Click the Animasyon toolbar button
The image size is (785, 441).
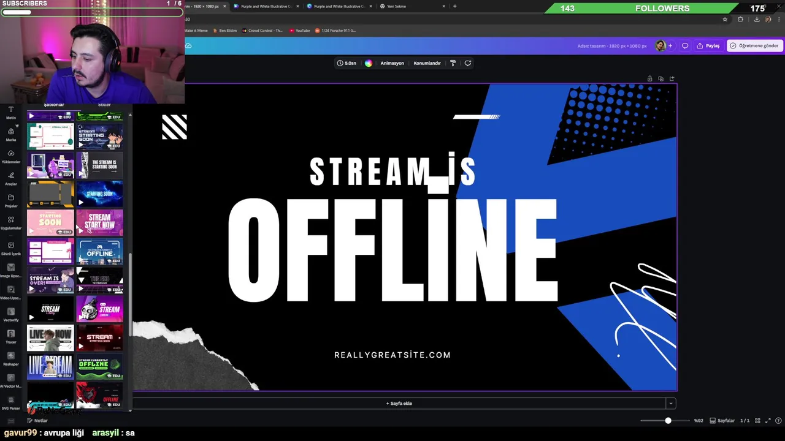click(x=392, y=63)
